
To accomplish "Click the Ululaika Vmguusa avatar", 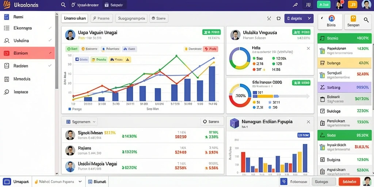I will point(236,35).
